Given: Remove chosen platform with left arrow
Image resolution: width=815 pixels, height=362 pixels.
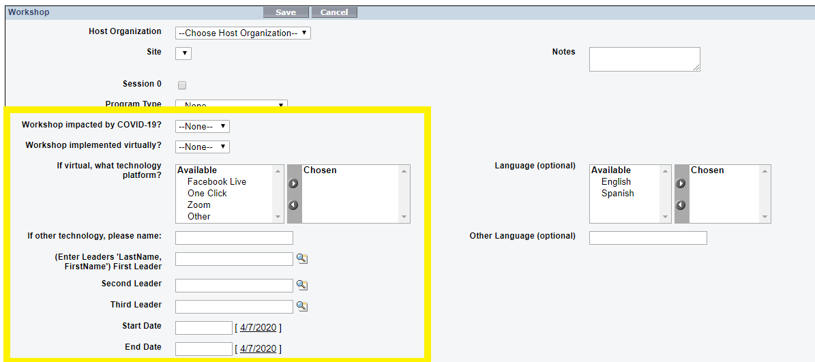Looking at the screenshot, I should [x=293, y=205].
